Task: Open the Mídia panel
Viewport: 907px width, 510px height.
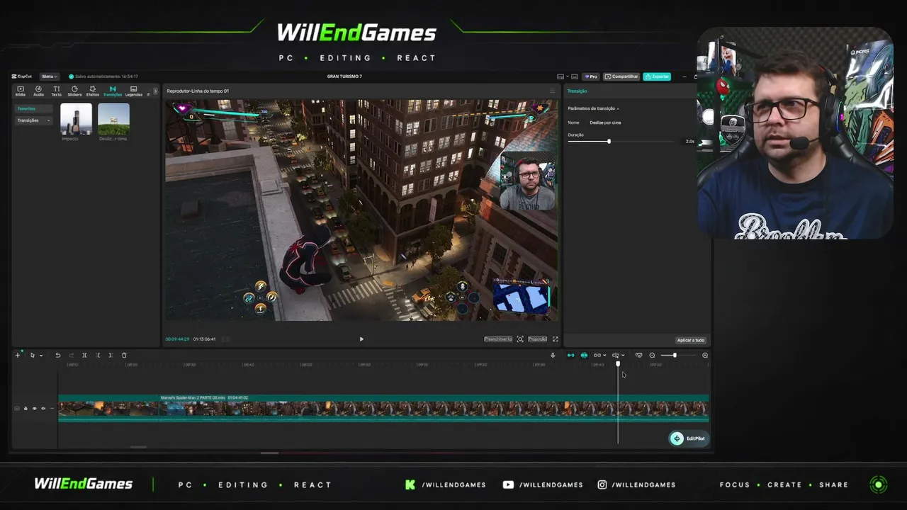Action: (x=20, y=91)
